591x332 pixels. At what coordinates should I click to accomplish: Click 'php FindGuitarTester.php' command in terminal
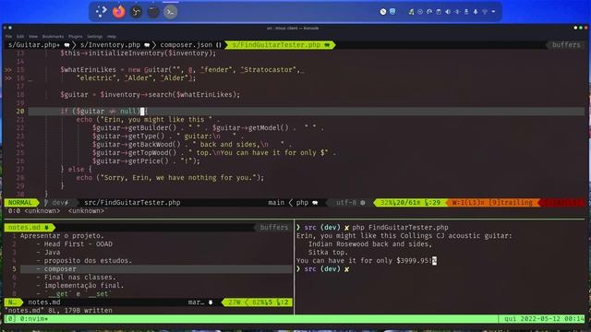point(400,228)
